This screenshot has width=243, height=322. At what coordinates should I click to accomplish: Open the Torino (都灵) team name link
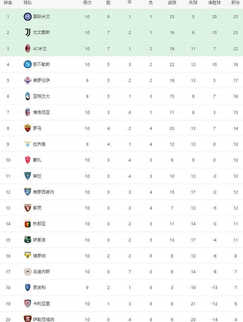coord(37,208)
